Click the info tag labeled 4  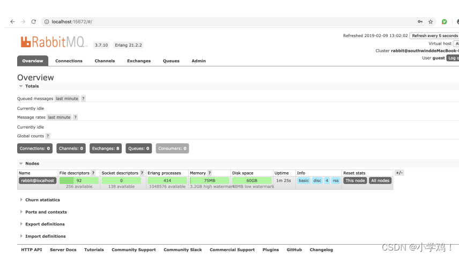tap(327, 180)
